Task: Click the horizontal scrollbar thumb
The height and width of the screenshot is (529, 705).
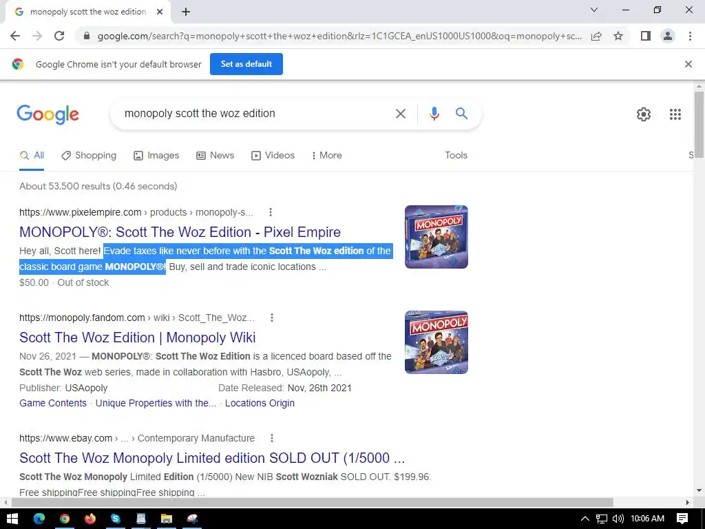Action: (313, 502)
